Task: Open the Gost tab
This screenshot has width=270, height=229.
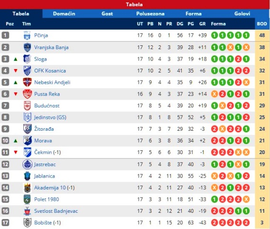Action: pyautogui.click(x=107, y=14)
